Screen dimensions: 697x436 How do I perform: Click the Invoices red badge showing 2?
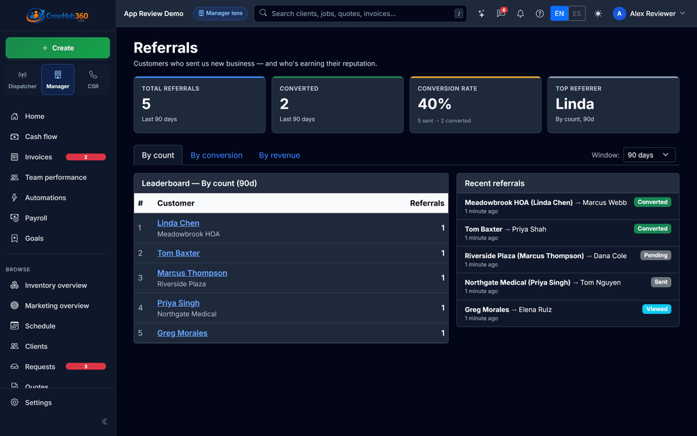click(86, 157)
